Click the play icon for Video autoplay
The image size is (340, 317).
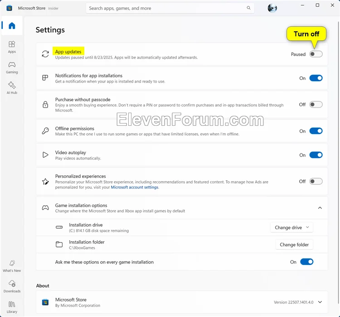(x=45, y=155)
